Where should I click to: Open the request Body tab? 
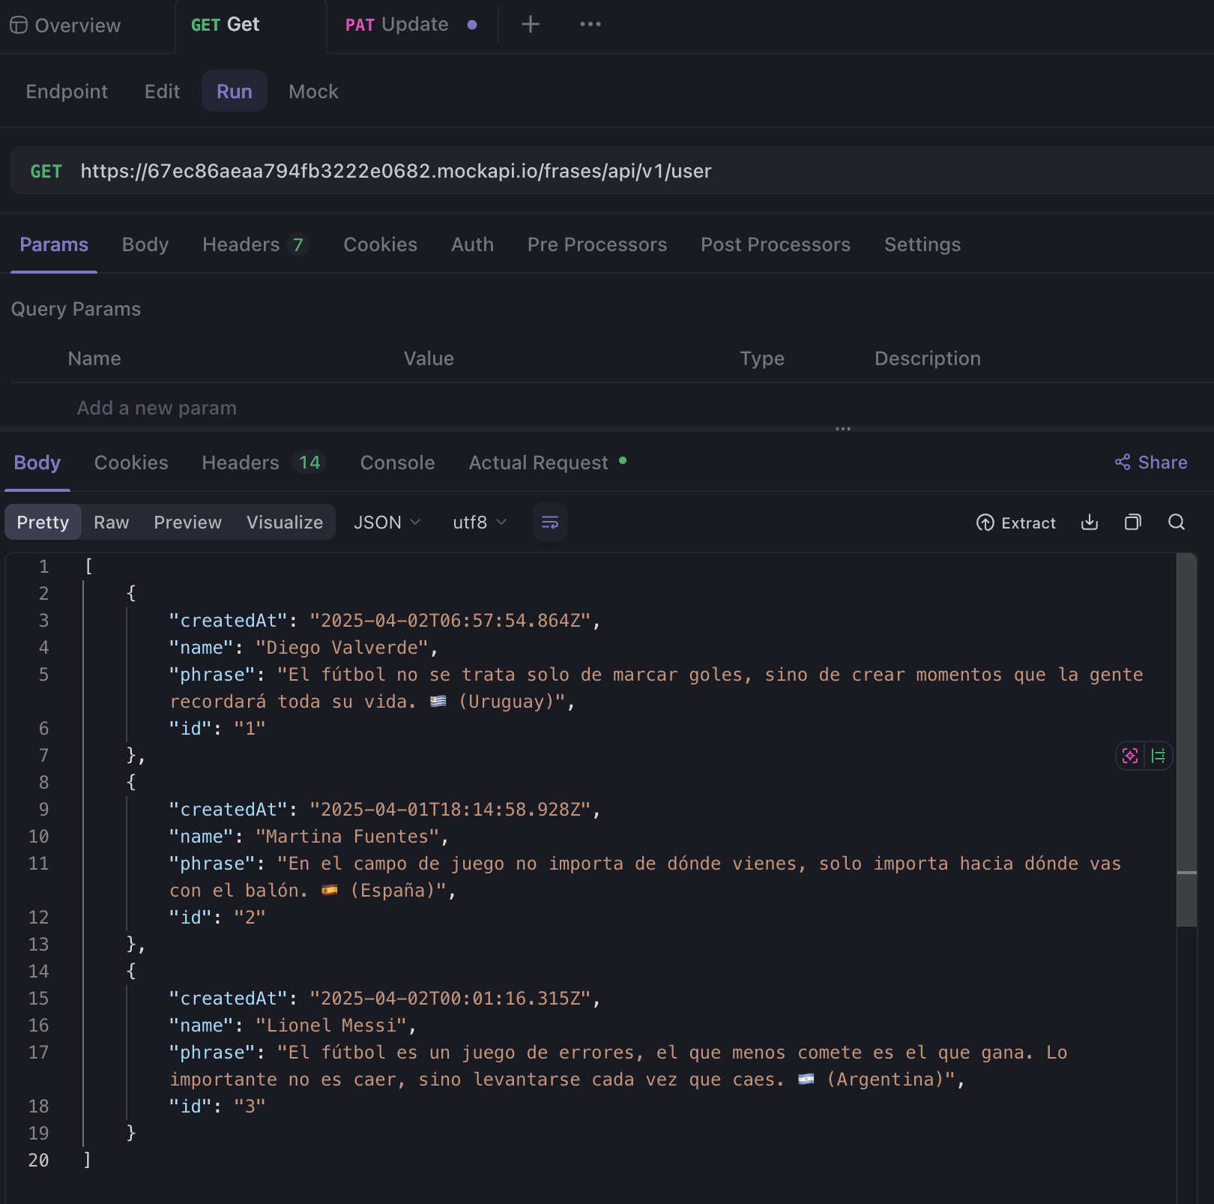pos(145,244)
